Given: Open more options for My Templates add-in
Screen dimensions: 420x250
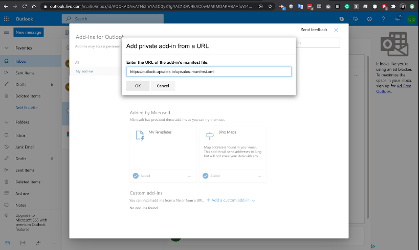Looking at the screenshot, I should (190, 176).
